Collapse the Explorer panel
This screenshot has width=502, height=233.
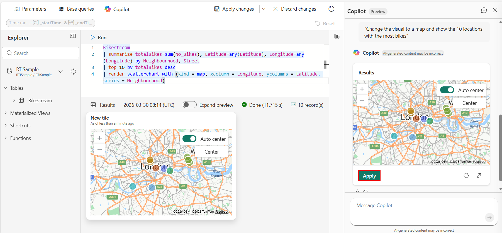click(x=73, y=36)
